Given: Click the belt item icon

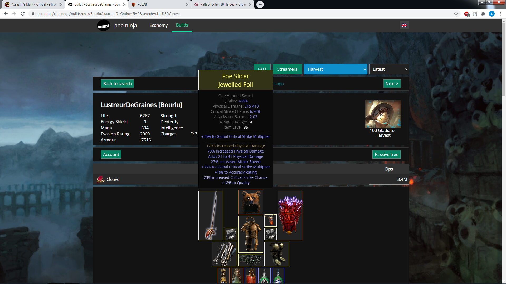Looking at the screenshot, I should click(250, 260).
